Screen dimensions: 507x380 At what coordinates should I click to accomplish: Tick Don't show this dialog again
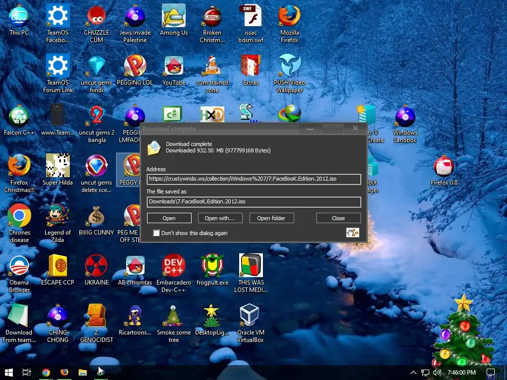point(156,233)
